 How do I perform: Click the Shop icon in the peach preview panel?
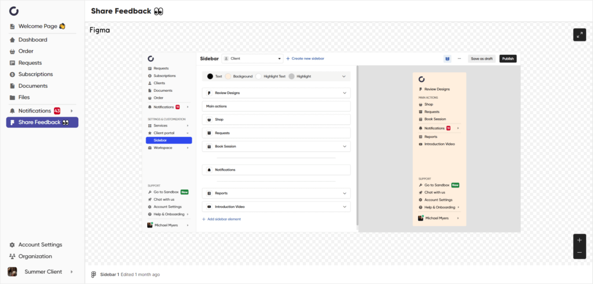[x=420, y=104]
